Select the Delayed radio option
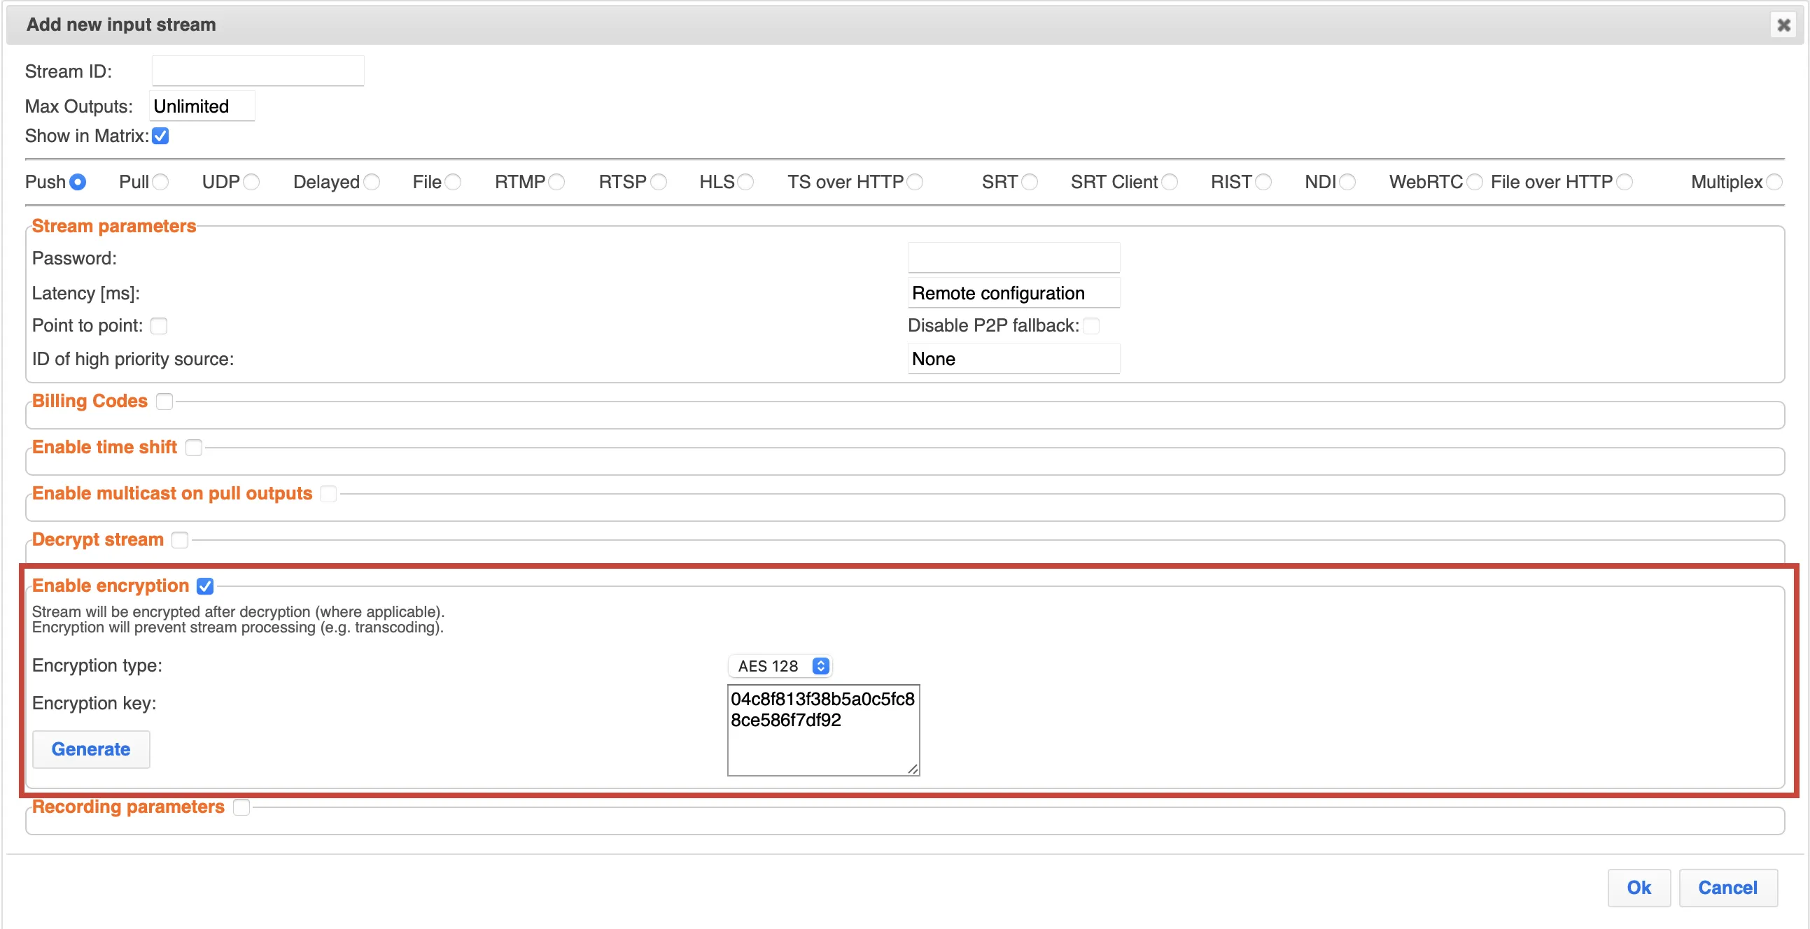The width and height of the screenshot is (1810, 929). [372, 183]
